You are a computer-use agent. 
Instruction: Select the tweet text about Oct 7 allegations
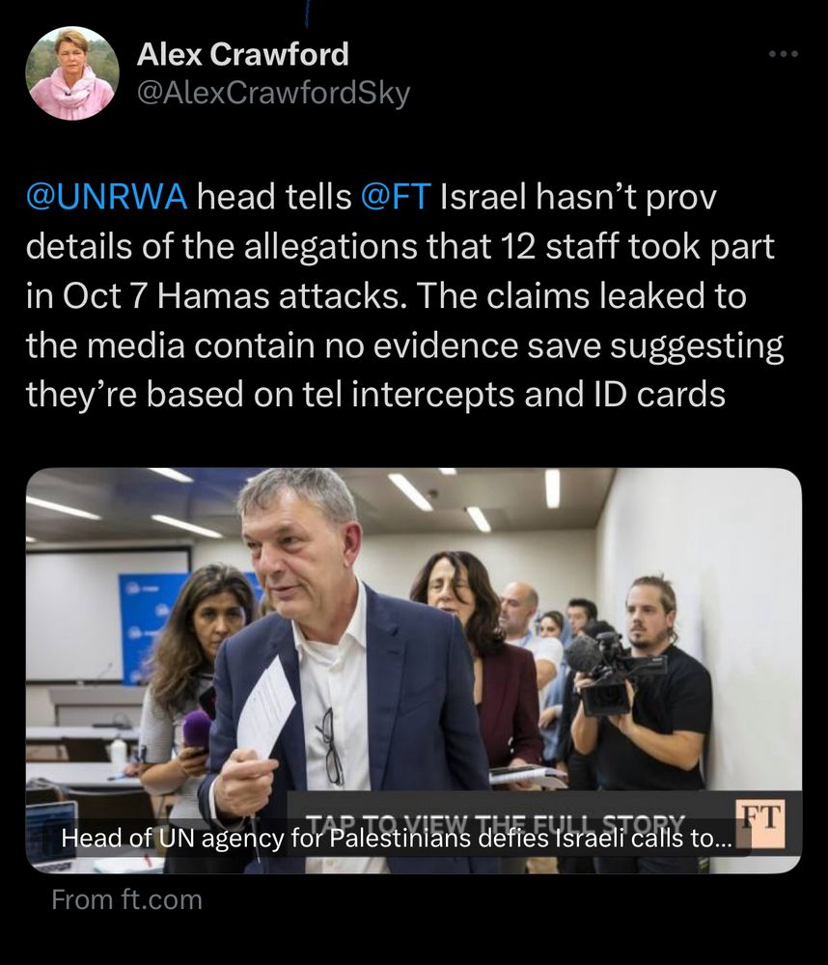(404, 295)
